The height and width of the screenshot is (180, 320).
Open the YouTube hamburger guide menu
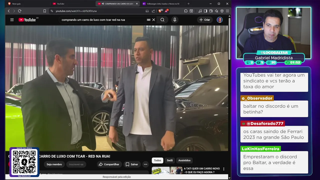pos(12,20)
